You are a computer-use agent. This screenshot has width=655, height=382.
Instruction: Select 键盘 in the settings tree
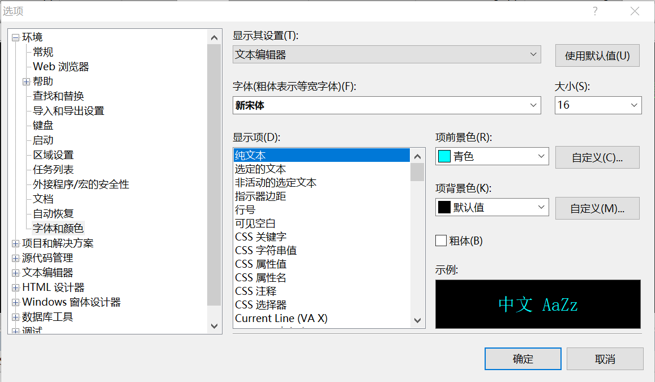click(43, 126)
